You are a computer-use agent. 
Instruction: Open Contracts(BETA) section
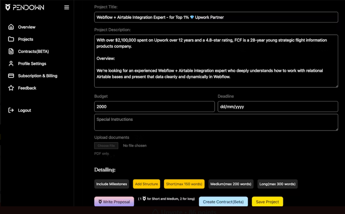pos(33,51)
